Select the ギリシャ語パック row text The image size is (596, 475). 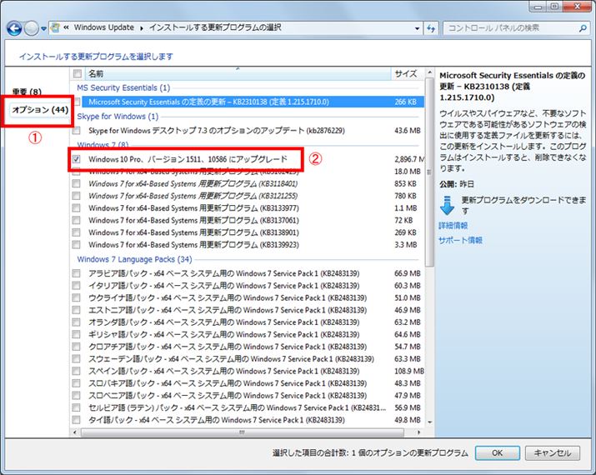tap(224, 334)
